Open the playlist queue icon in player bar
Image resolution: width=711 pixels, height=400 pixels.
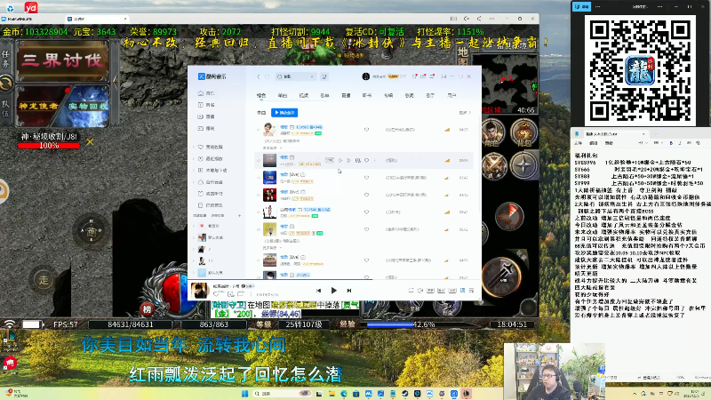click(472, 291)
